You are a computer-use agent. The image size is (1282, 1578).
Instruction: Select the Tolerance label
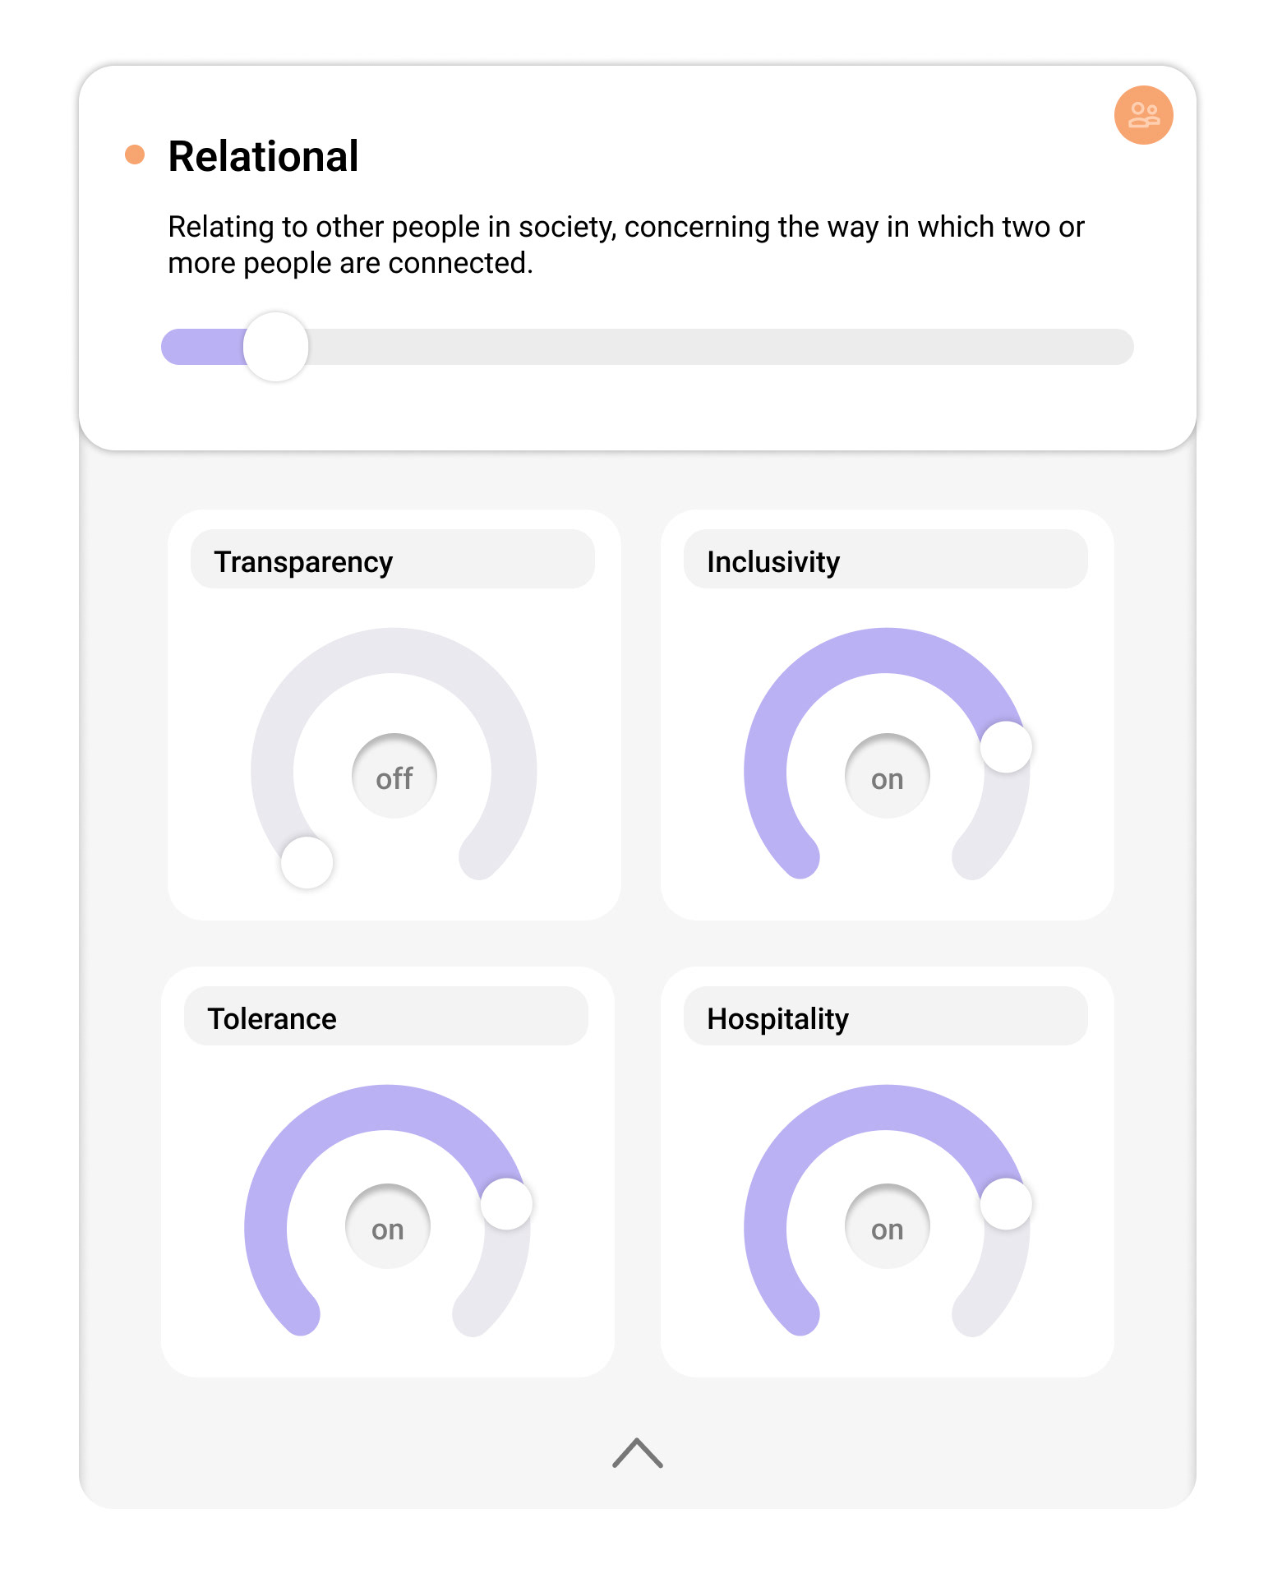click(272, 1019)
